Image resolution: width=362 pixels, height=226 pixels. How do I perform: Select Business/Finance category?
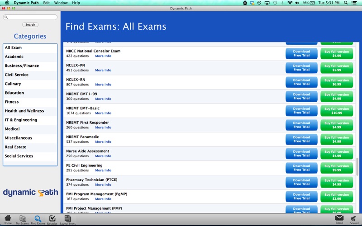(30, 66)
